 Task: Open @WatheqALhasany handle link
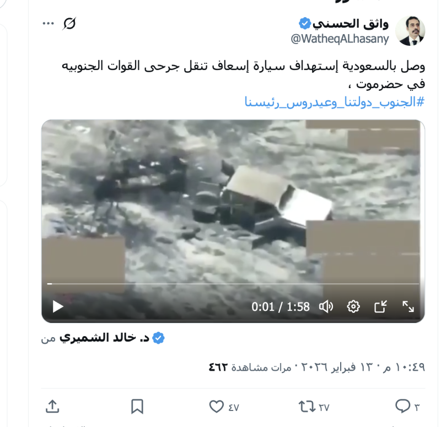(x=340, y=39)
